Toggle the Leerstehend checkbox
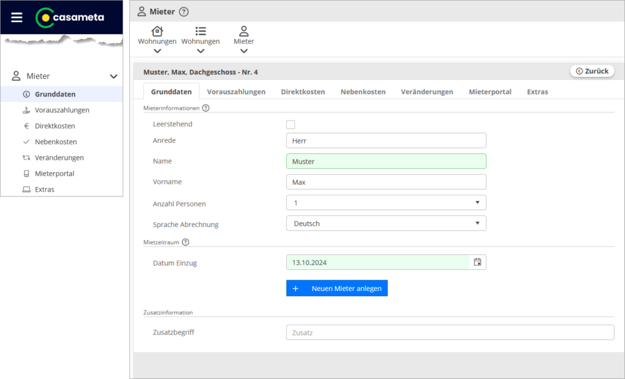Screen dimensions: 625x379 click(x=291, y=125)
